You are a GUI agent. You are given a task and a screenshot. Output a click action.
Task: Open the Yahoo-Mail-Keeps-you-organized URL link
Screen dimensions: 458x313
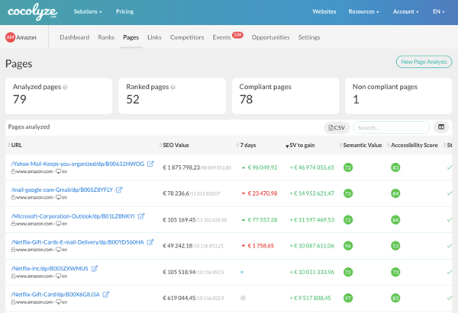pyautogui.click(x=78, y=164)
